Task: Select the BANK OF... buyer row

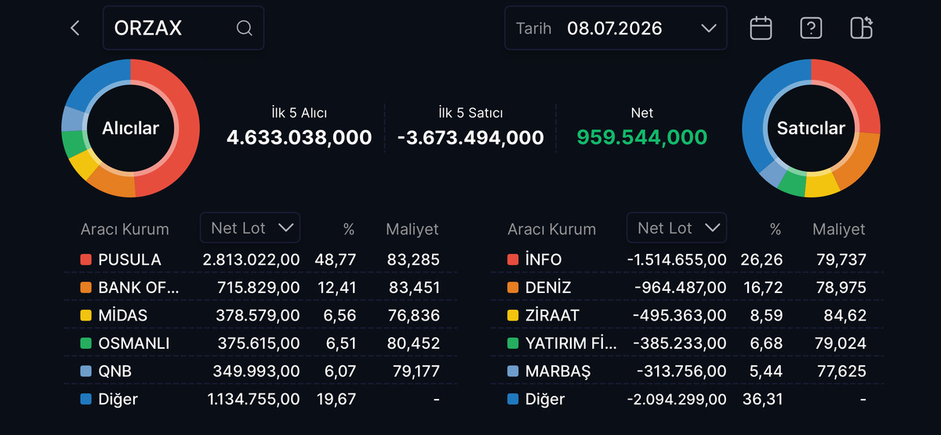Action: (260, 288)
